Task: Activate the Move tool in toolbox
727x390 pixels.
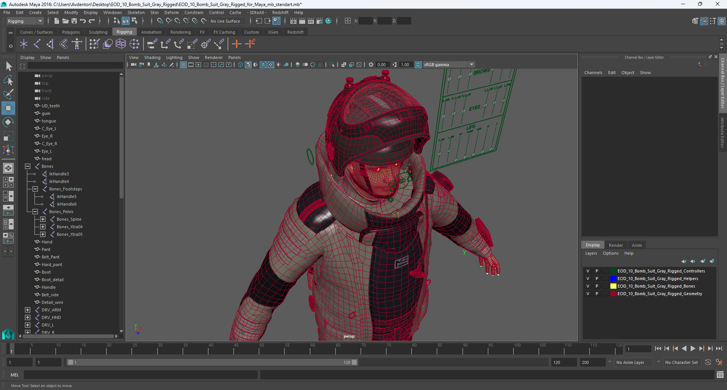Action: click(8, 108)
